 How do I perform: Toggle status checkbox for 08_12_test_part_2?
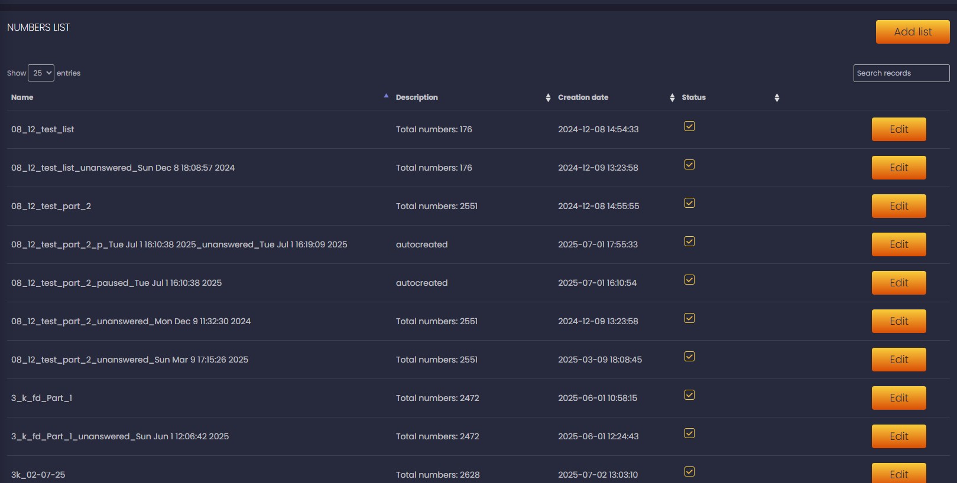[689, 203]
